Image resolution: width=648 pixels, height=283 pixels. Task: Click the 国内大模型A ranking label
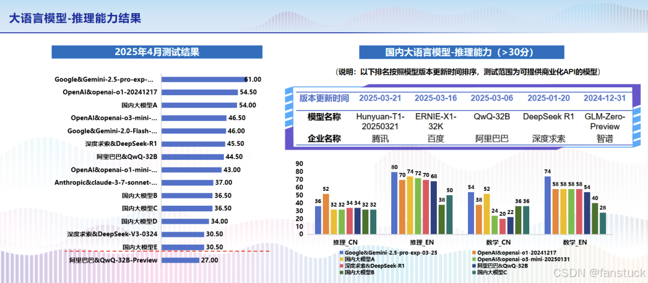coord(139,105)
